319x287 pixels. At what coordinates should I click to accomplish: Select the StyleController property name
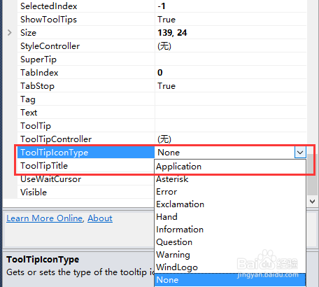tap(50, 46)
